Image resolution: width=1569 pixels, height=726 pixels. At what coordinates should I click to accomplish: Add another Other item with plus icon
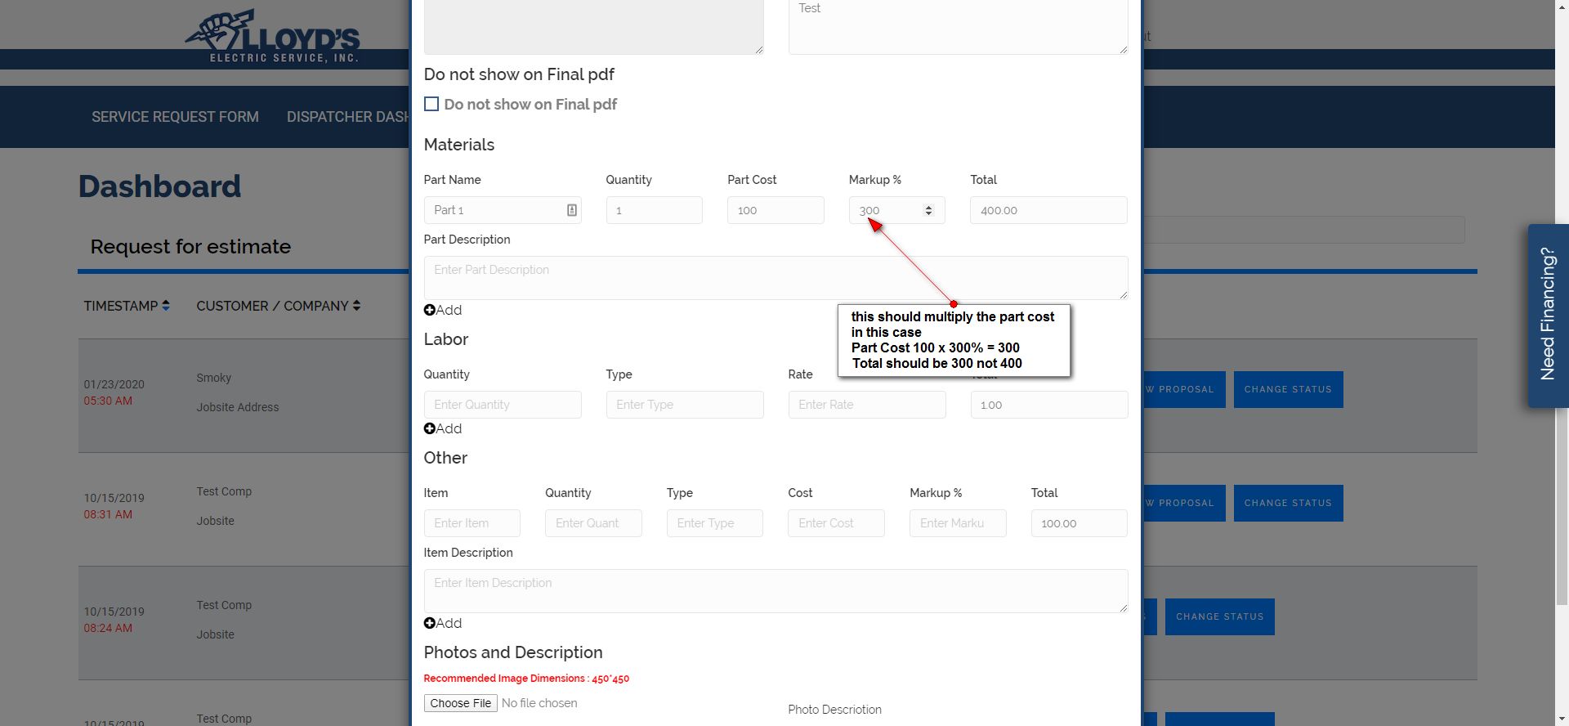[430, 623]
